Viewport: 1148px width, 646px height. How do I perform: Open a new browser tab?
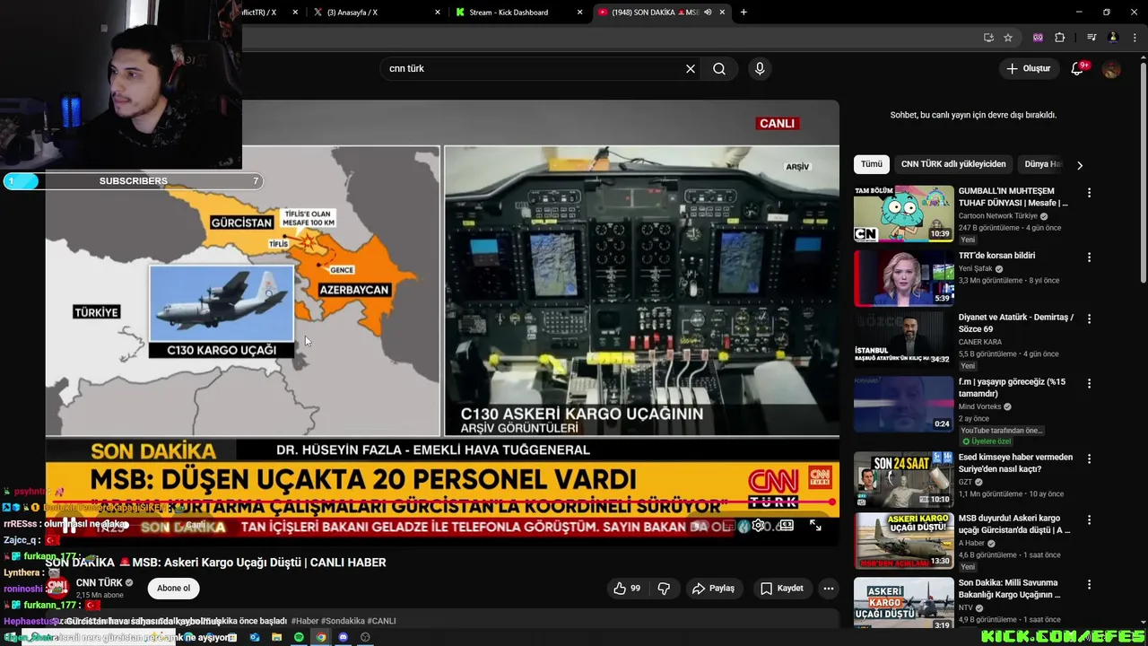[x=744, y=13]
